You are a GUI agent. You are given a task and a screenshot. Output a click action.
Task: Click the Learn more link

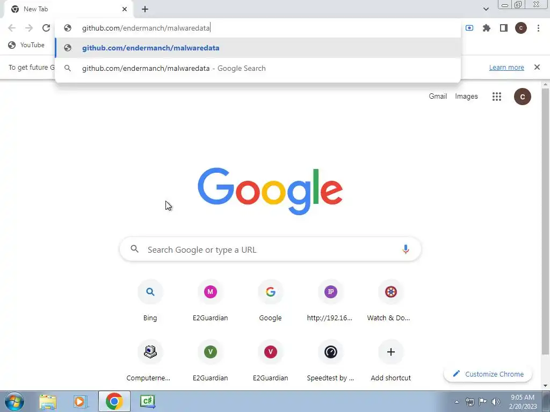(506, 67)
